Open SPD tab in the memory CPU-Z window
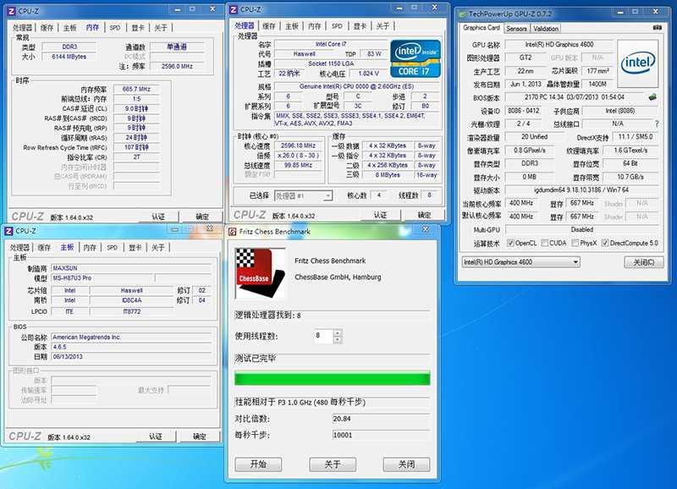Viewport: 677px width, 489px height. 115,28
